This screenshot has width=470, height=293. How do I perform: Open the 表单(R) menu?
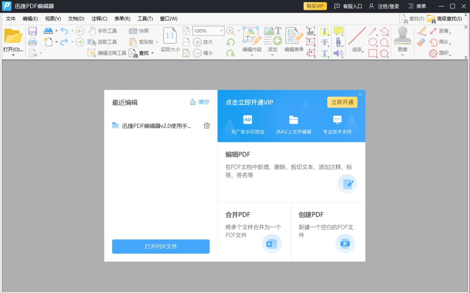click(x=122, y=19)
